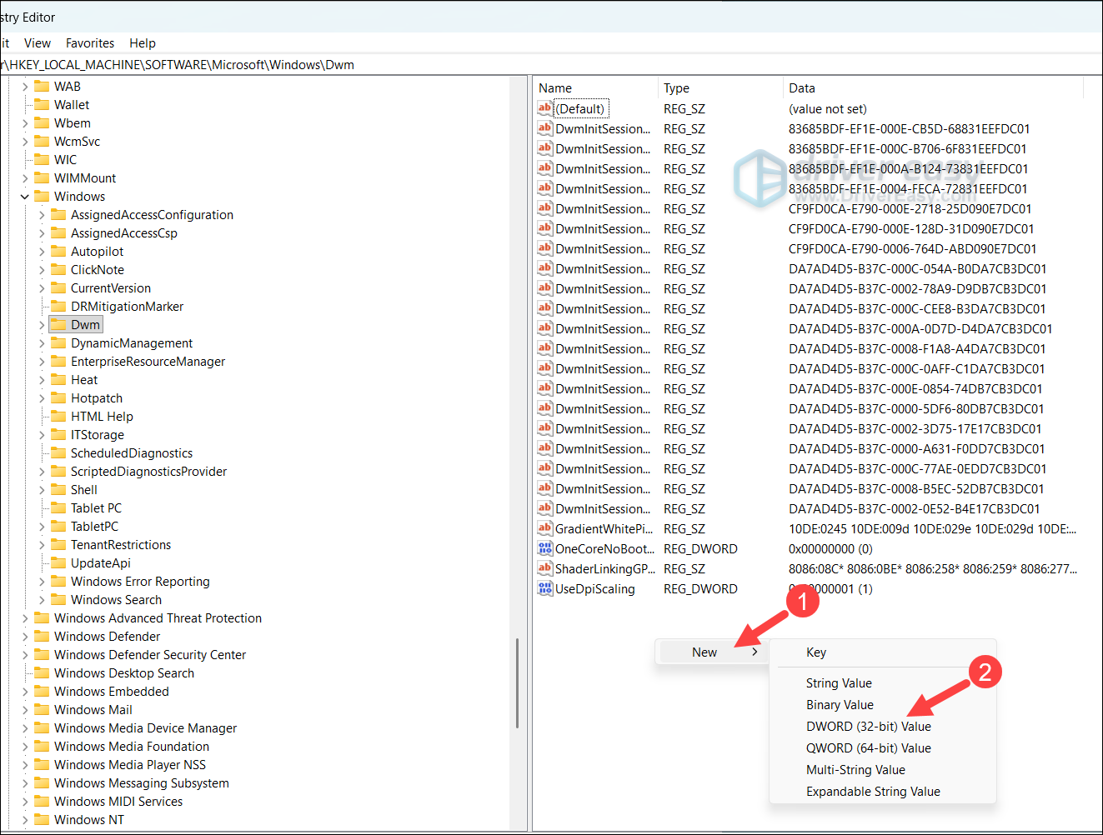Viewport: 1103px width, 835px height.
Task: Click the Hotpatch folder icon
Action: [x=58, y=397]
